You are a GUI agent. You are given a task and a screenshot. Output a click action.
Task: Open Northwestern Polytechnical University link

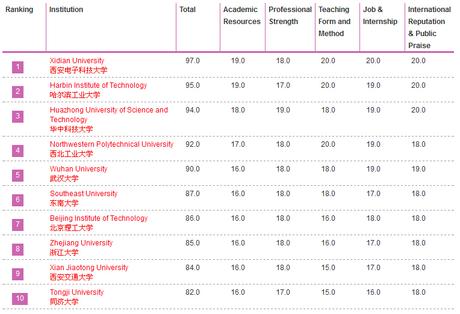tap(111, 144)
